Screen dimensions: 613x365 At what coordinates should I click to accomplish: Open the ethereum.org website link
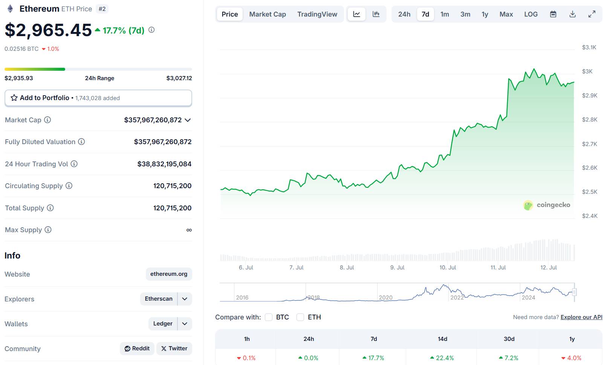point(169,274)
